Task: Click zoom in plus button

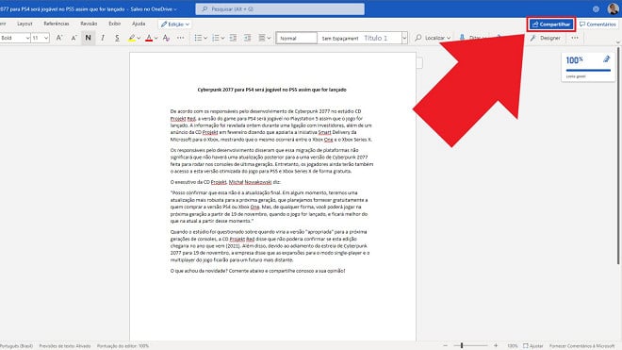Action: pyautogui.click(x=496, y=345)
